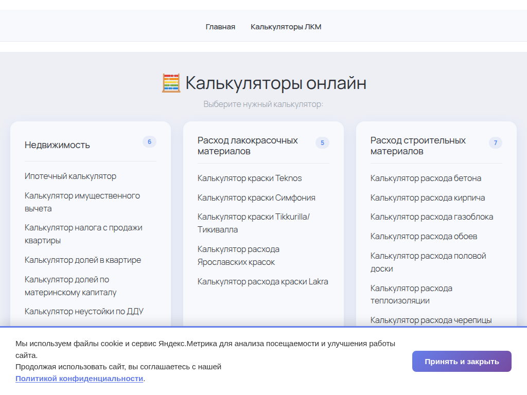The image size is (527, 395).
Task: Open the Расход лакокрасочных материалов heading
Action: [248, 146]
